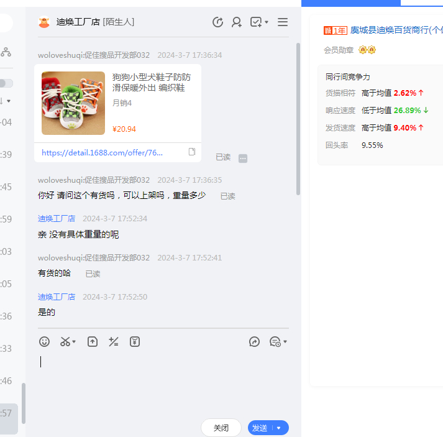Click the 关闭 button
443x437 pixels.
[x=221, y=428]
